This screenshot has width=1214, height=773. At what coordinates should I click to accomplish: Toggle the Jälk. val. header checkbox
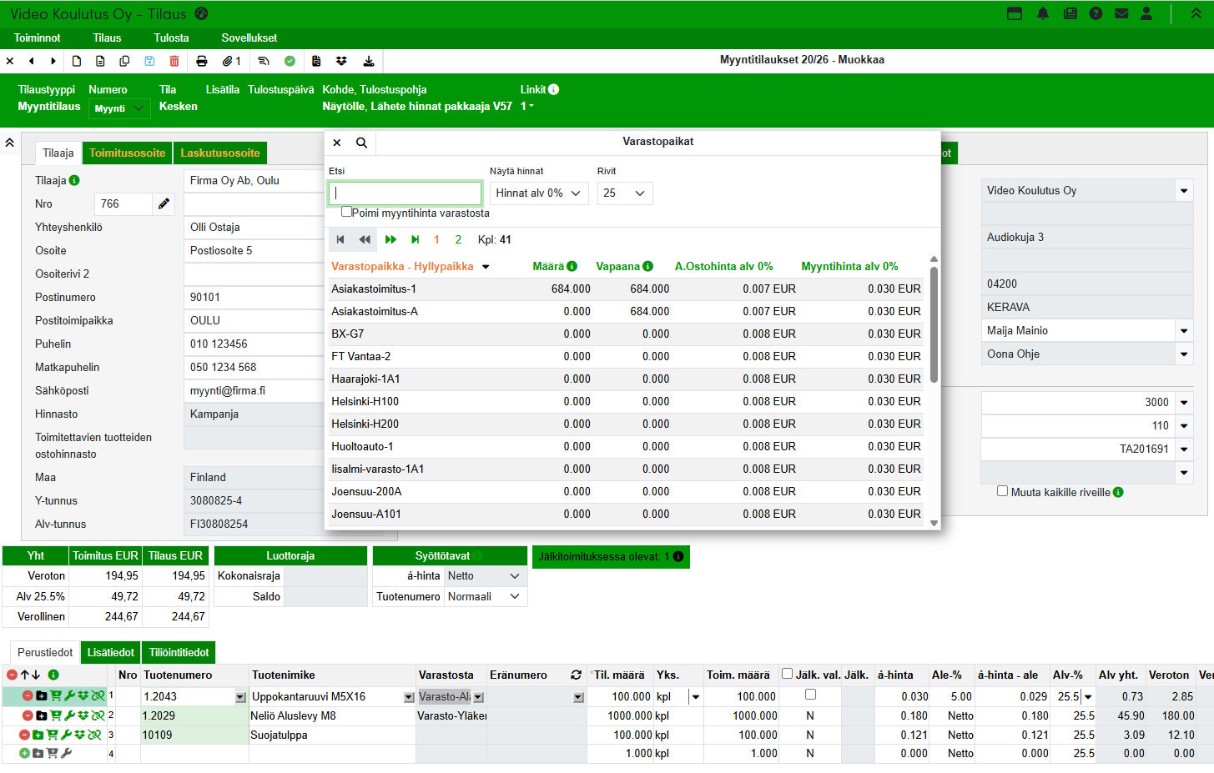pos(787,674)
